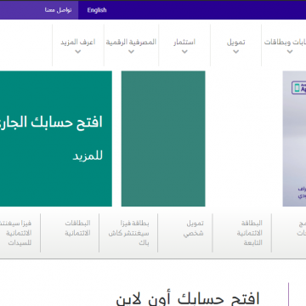
Task: Click the افتح حسابك الجاري banner heading
Action: pos(51,122)
